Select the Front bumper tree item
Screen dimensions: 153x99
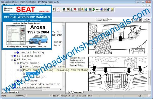[x=29, y=63]
